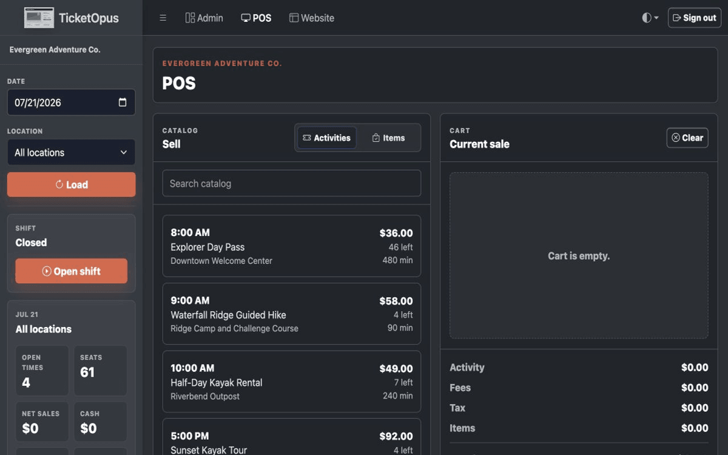Click the Open shift button

tap(71, 271)
